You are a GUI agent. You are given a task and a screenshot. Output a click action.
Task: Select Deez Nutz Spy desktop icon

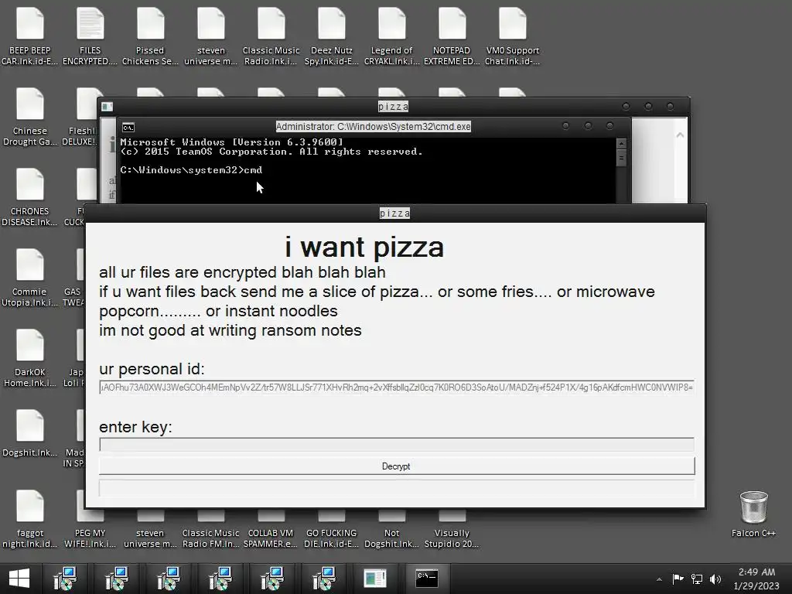[331, 36]
